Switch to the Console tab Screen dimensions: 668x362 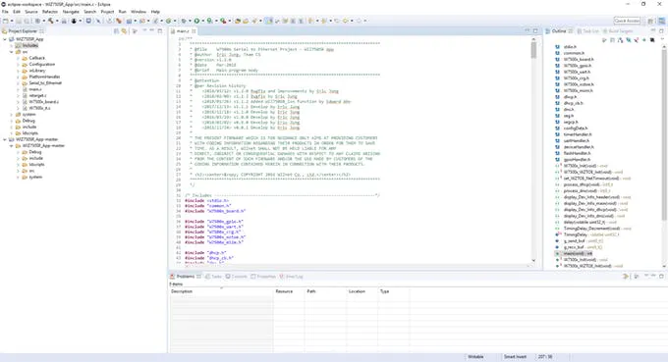pyautogui.click(x=237, y=277)
